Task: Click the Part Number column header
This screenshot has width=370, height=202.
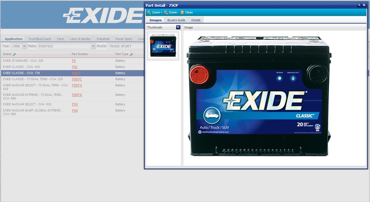Action: point(80,54)
